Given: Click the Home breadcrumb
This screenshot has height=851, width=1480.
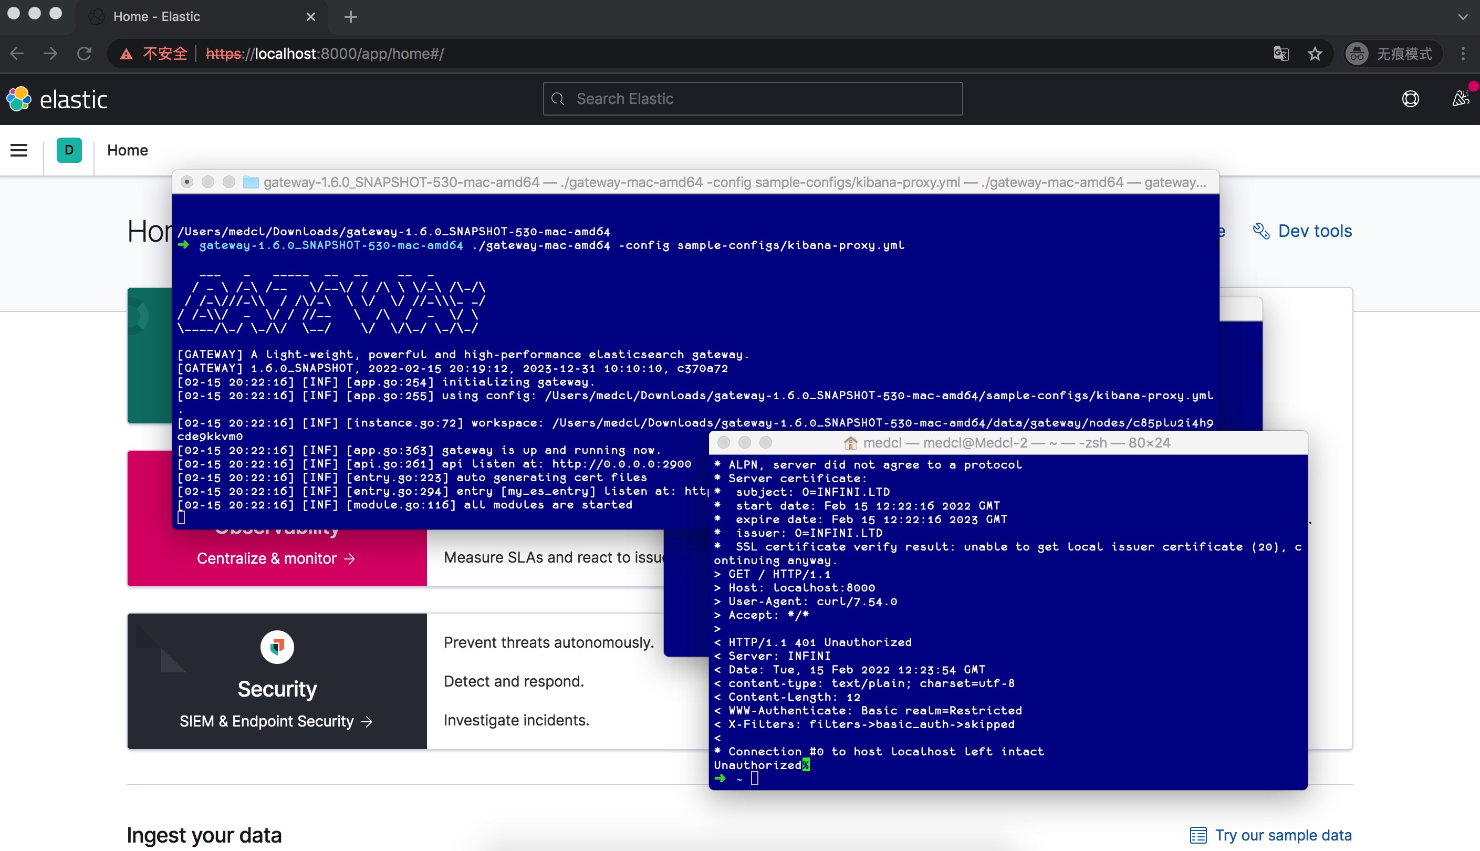Looking at the screenshot, I should (128, 150).
